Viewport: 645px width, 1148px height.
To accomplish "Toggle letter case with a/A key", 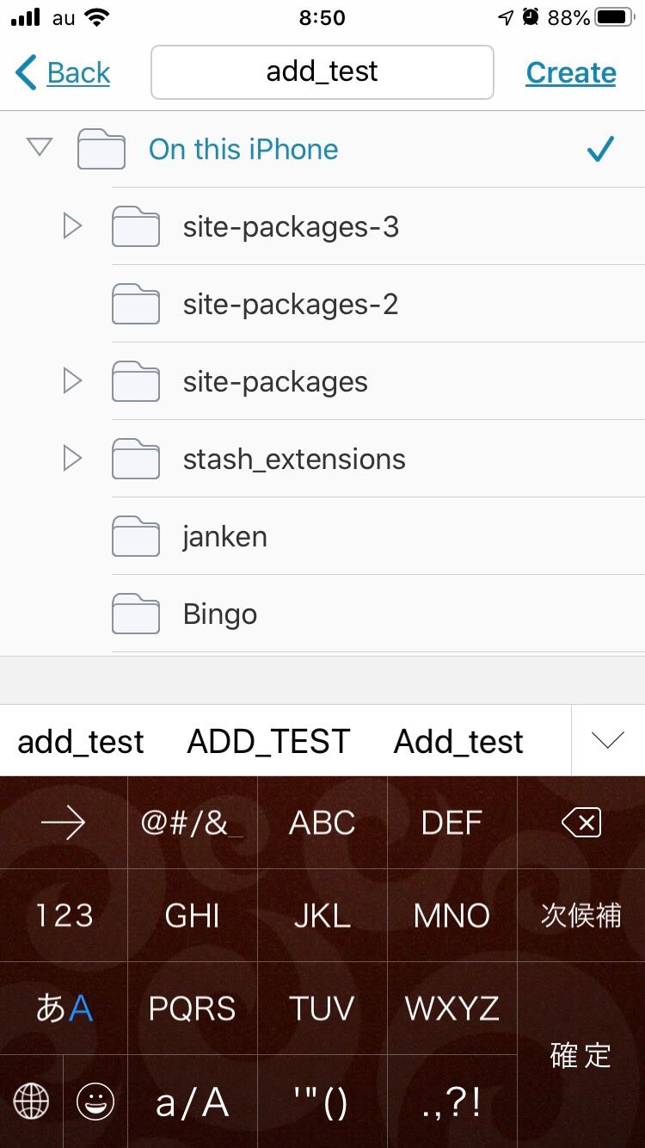I will (x=193, y=1102).
